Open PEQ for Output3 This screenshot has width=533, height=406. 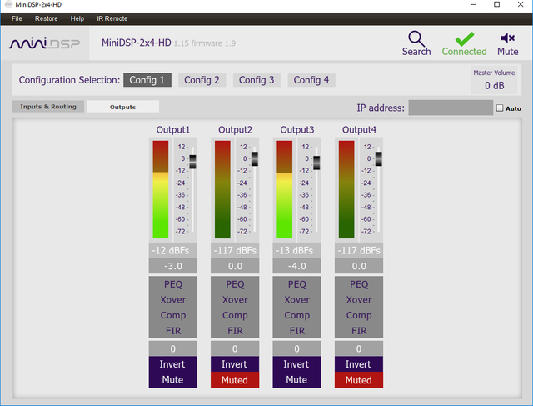(x=296, y=284)
